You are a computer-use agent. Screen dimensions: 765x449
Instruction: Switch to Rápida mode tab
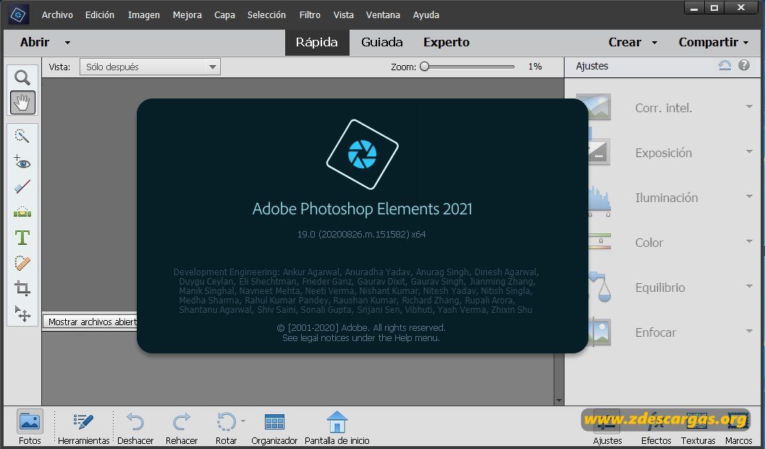[317, 43]
